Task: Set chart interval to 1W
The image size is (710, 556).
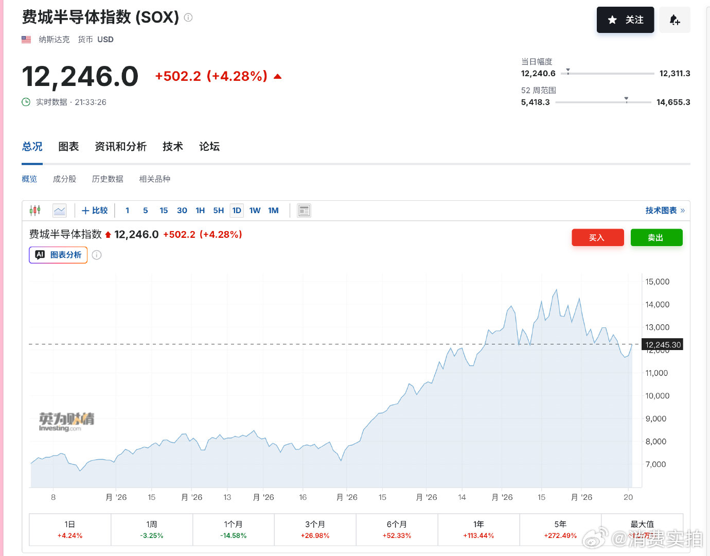Action: 255,210
